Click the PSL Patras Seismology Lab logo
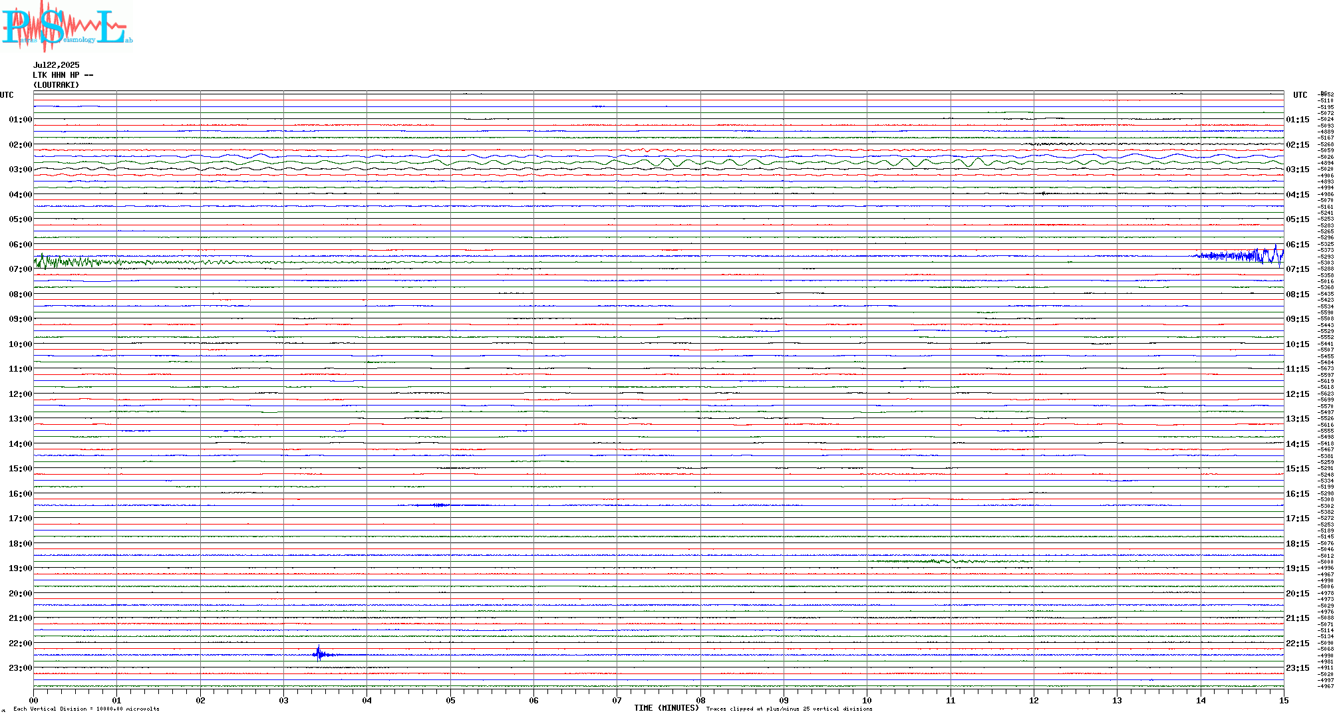This screenshot has height=718, width=1337. pos(67,26)
